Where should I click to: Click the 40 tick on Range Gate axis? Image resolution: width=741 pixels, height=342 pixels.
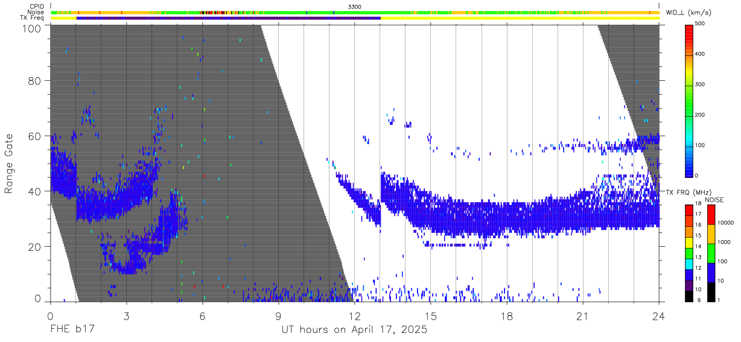(34, 191)
